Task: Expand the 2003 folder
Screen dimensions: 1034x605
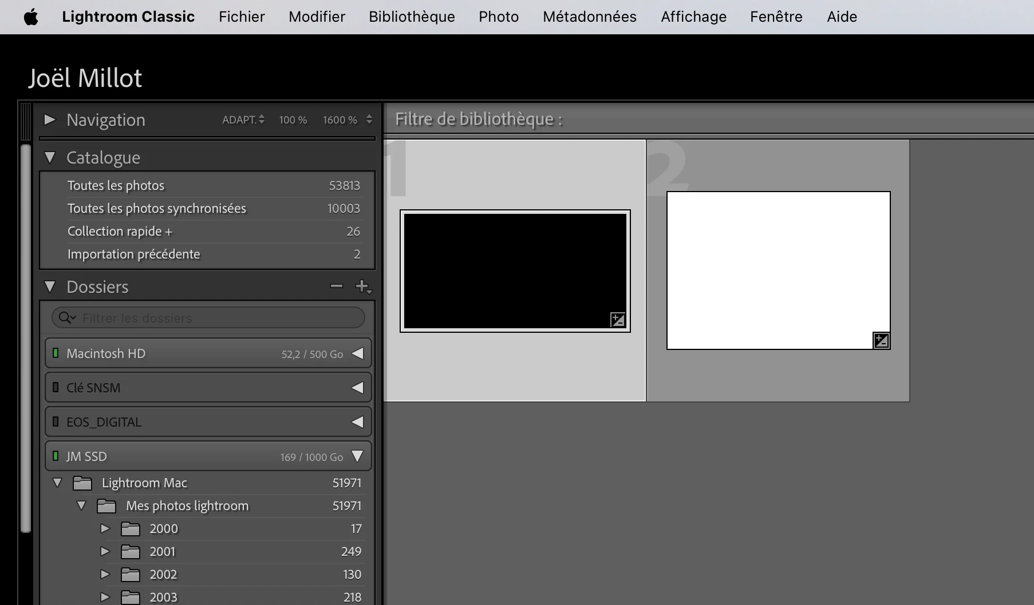Action: point(105,597)
